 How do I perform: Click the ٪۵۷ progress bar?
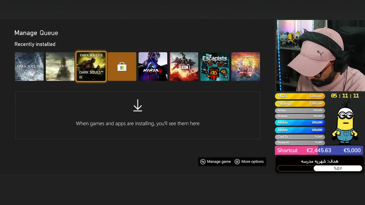click(320, 168)
